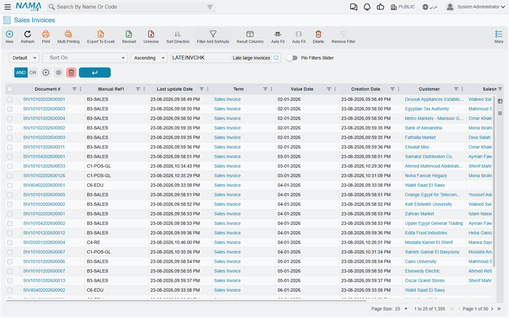Select all rows with header checkbox

(10, 89)
